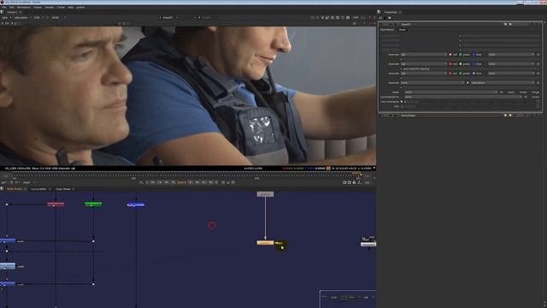547x308 pixels.
Task: Switch to the Viewer1 tab
Action: pos(12,12)
